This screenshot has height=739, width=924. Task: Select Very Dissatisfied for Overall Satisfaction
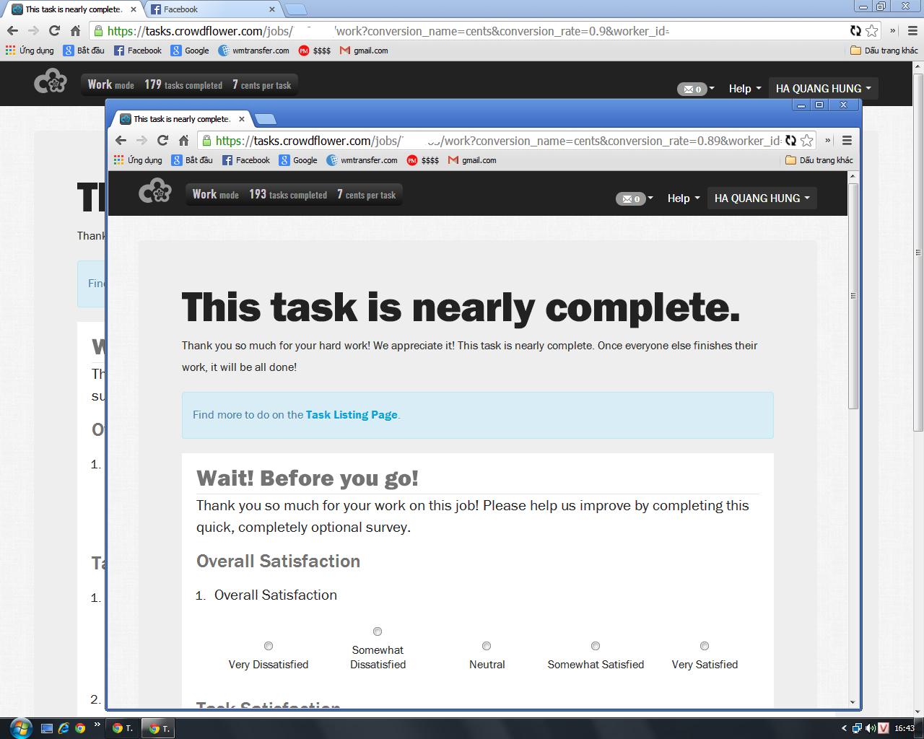269,646
